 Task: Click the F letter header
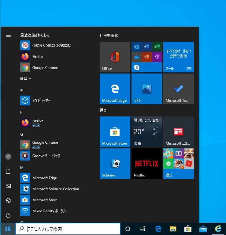click(21, 112)
